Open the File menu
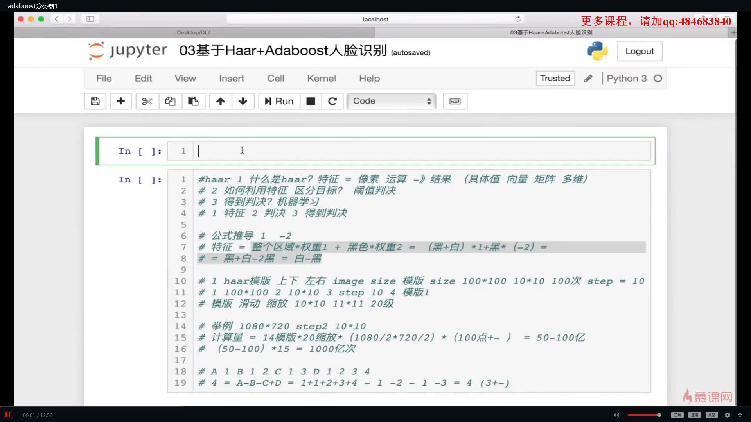The image size is (751, 422). [104, 78]
